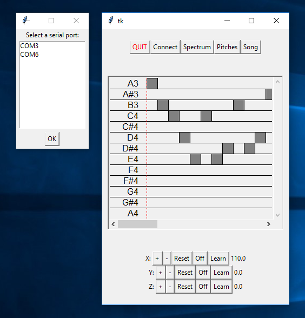Viewport: 305px width, 318px height.
Task: Click the second B3 note block
Action: tap(239, 105)
